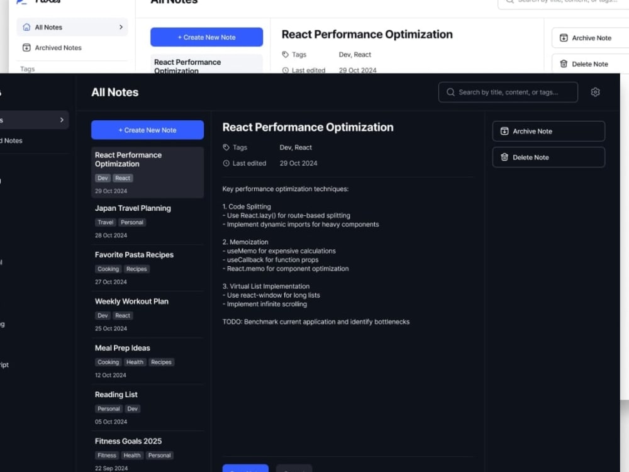The width and height of the screenshot is (629, 472).
Task: Click Fitness tag on Fitness Goals 2025
Action: (x=107, y=455)
